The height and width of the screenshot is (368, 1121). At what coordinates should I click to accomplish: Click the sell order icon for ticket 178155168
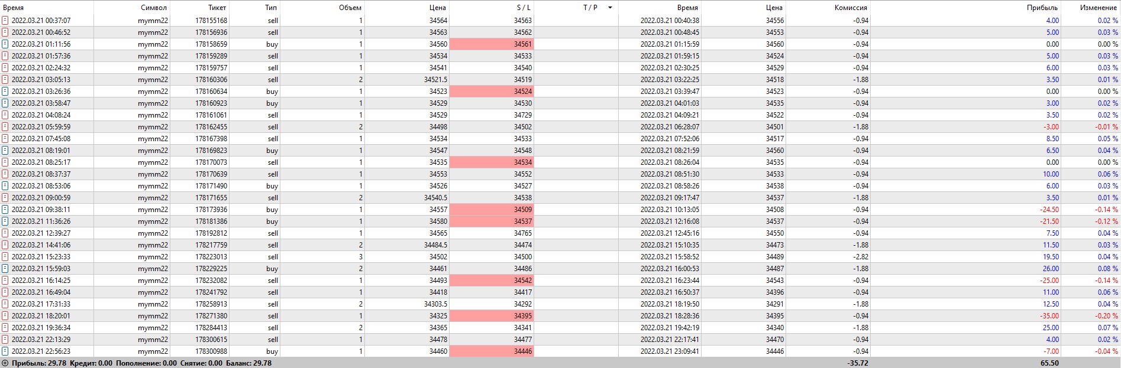(5, 20)
